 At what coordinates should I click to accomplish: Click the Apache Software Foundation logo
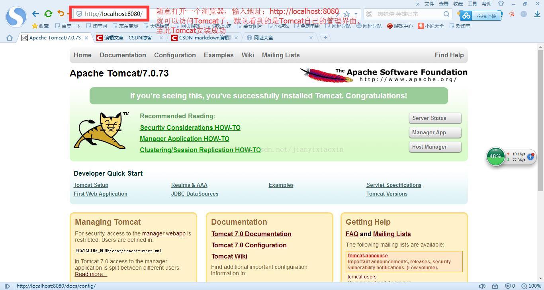click(x=384, y=74)
